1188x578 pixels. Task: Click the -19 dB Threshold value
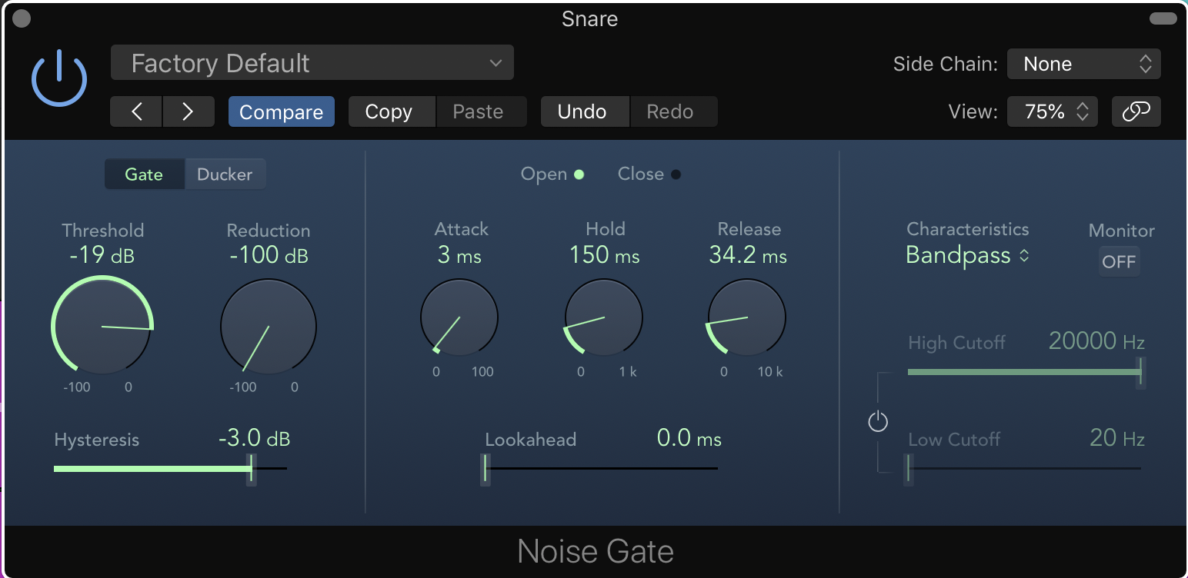[x=102, y=255]
